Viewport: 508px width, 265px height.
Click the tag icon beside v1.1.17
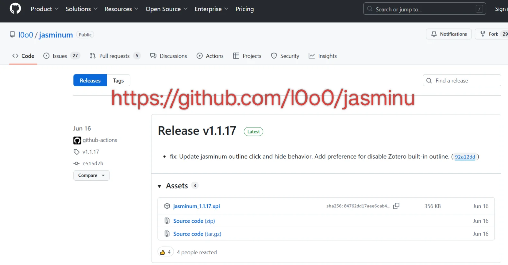(76, 152)
